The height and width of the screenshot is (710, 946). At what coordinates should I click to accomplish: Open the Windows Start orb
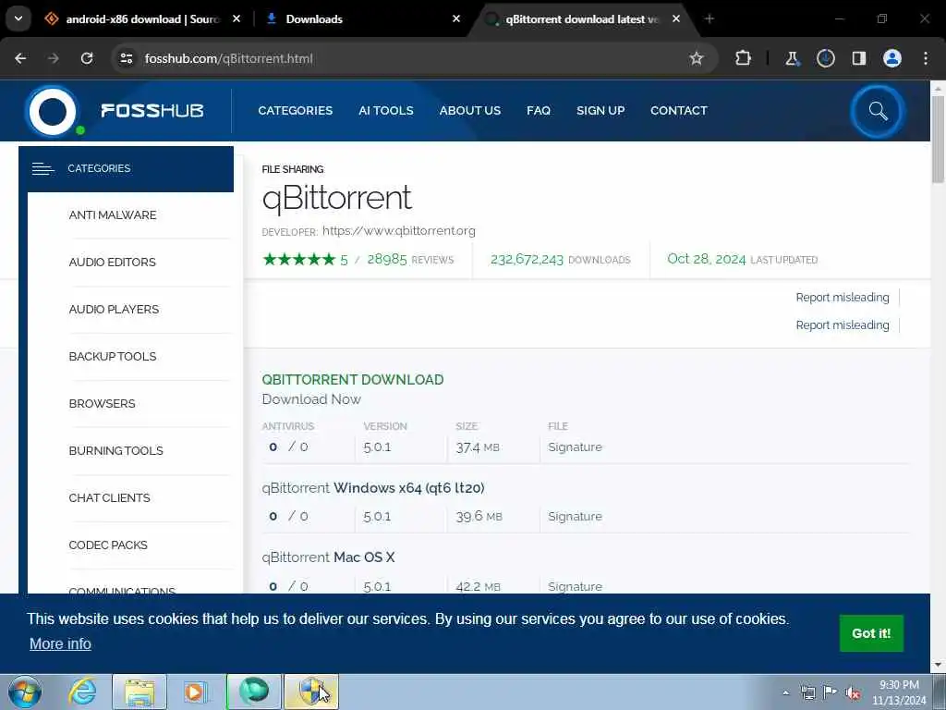pyautogui.click(x=25, y=692)
